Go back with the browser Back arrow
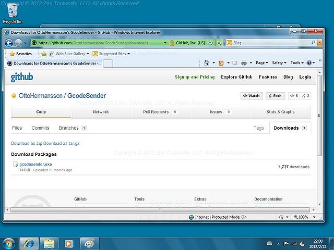The width and height of the screenshot is (334, 250). pyautogui.click(x=9, y=43)
